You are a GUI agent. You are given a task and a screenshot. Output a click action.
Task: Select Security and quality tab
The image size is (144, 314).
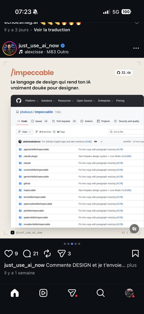126,121
